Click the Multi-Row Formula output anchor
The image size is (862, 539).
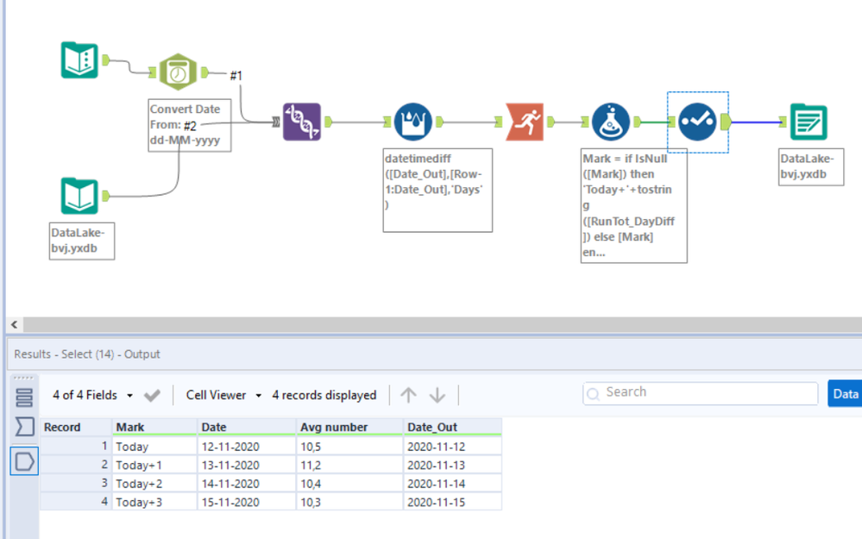(x=439, y=122)
